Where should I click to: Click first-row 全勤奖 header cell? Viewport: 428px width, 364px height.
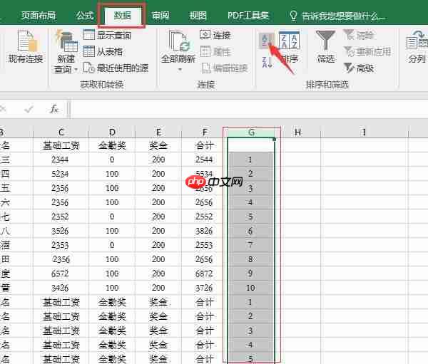point(112,145)
